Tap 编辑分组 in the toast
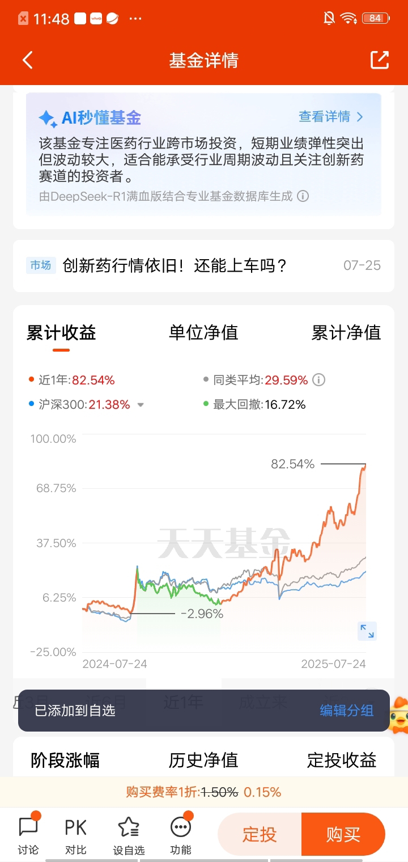This screenshot has width=408, height=862. pos(346,711)
